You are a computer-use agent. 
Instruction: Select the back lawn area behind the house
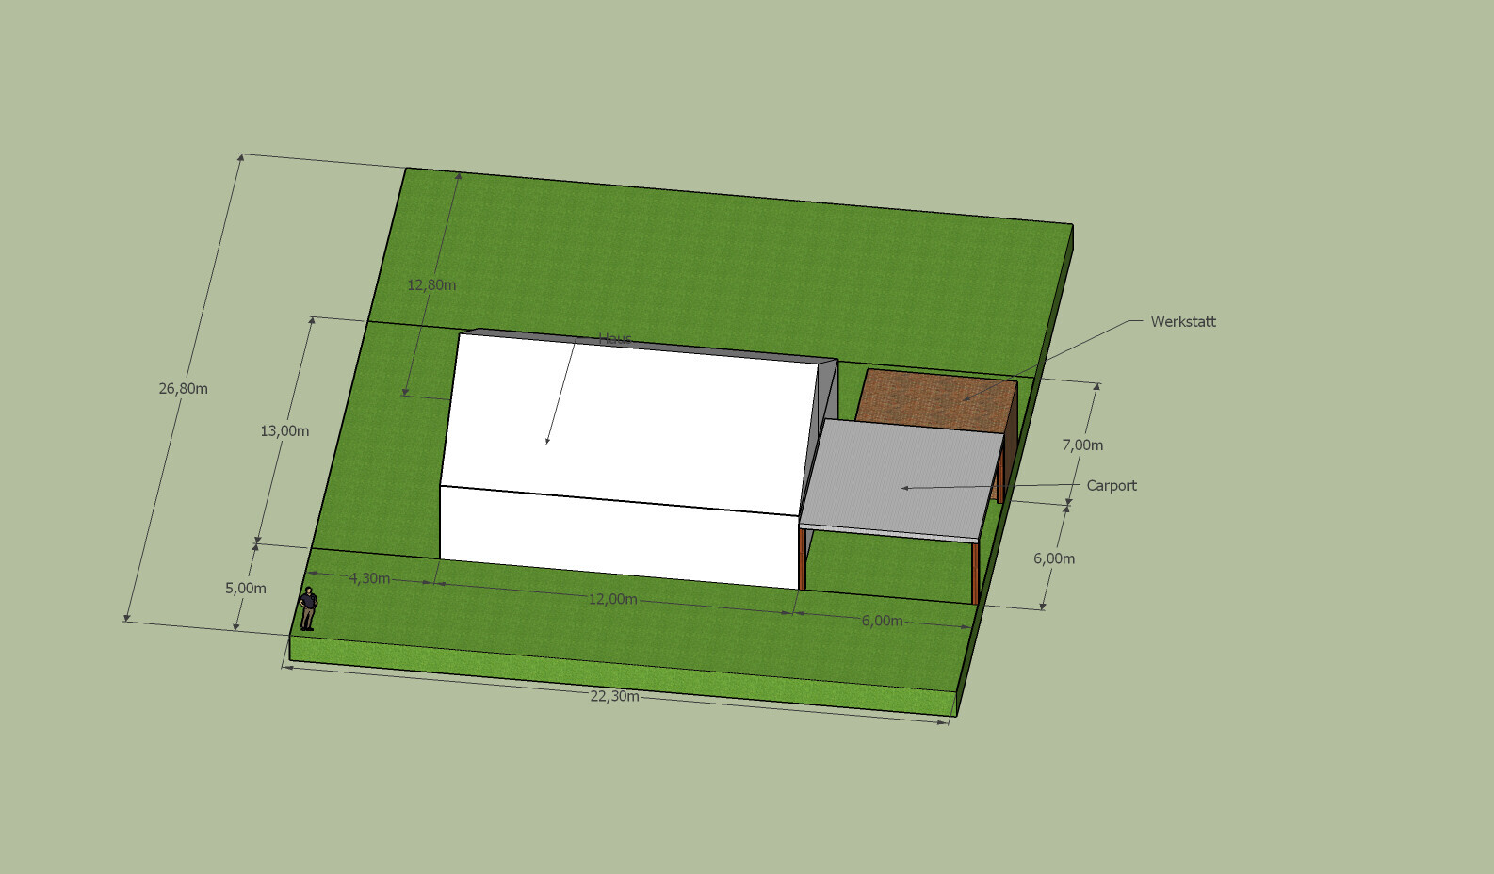(x=716, y=273)
